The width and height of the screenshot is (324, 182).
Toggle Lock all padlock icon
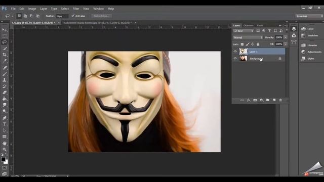coord(258,44)
